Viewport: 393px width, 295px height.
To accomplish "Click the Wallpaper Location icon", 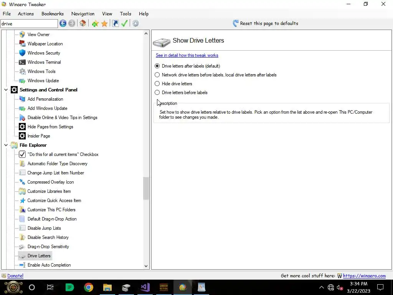I will tap(22, 44).
